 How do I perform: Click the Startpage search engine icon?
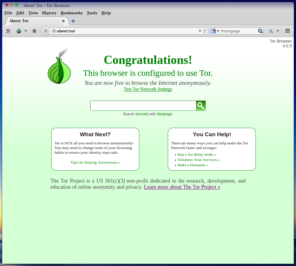pos(213,31)
